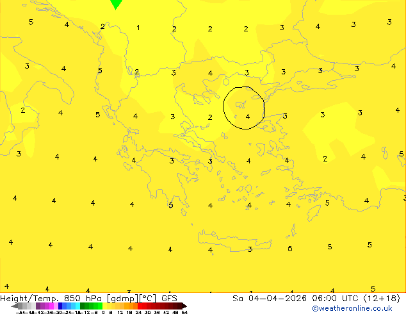
Task: Click the '(12+18)' forecast offset text
Action: pos(382,299)
